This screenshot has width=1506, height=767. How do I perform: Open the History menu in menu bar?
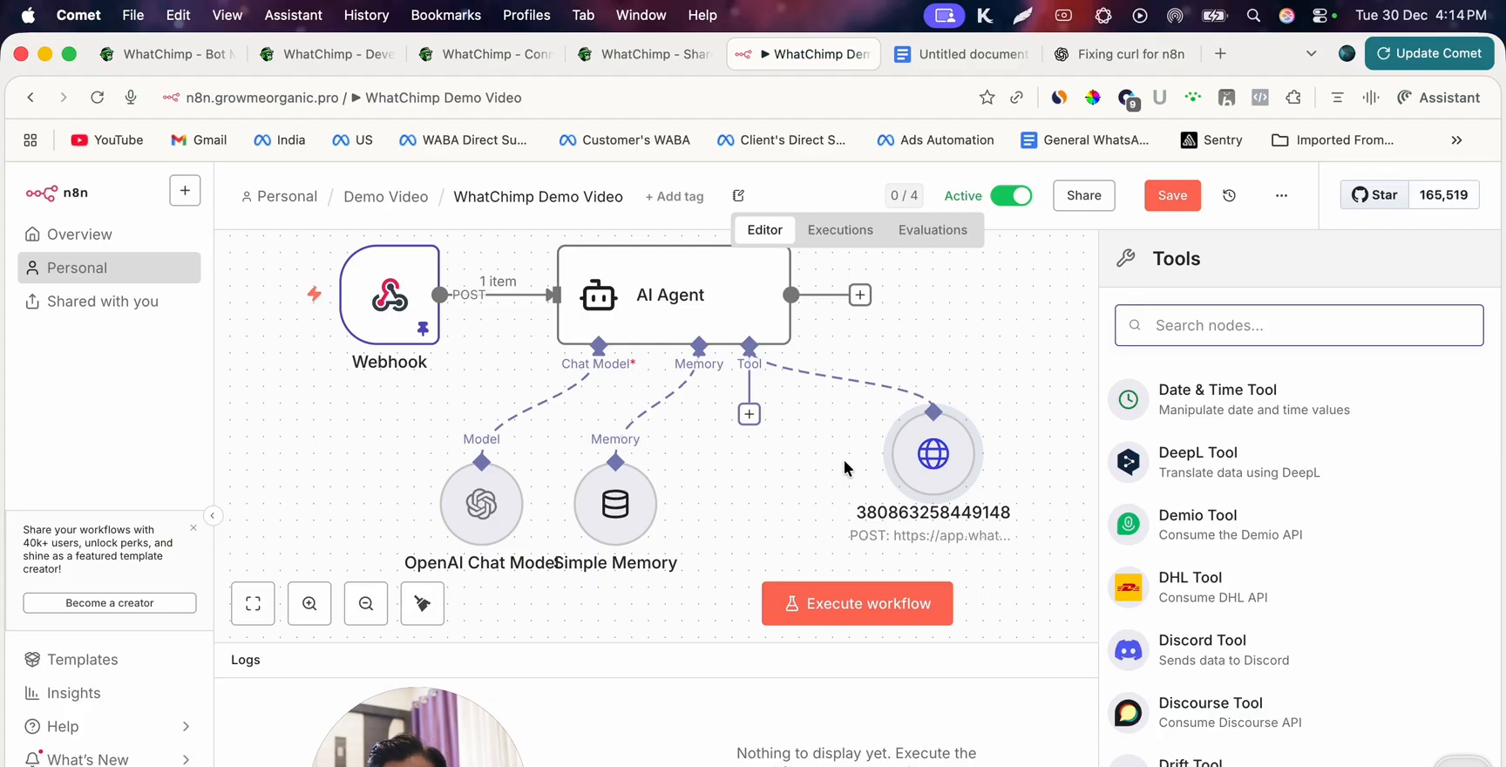tap(366, 15)
